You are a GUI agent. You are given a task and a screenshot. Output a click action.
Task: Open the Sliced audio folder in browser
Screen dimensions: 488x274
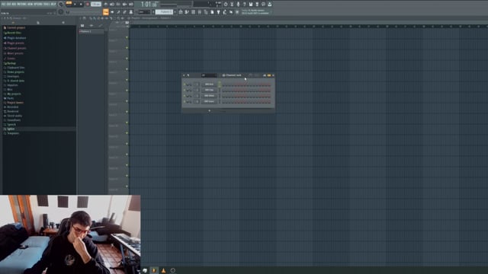14,116
